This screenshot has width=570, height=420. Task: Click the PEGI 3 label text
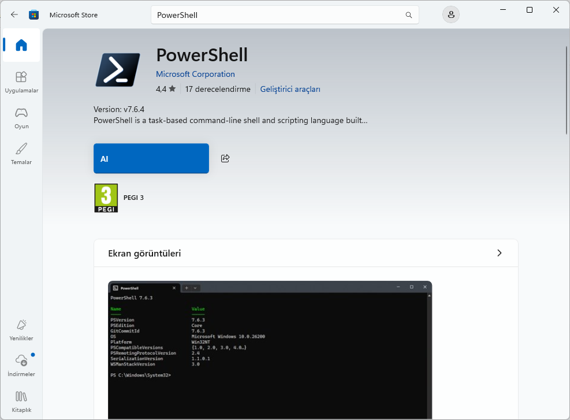(133, 198)
